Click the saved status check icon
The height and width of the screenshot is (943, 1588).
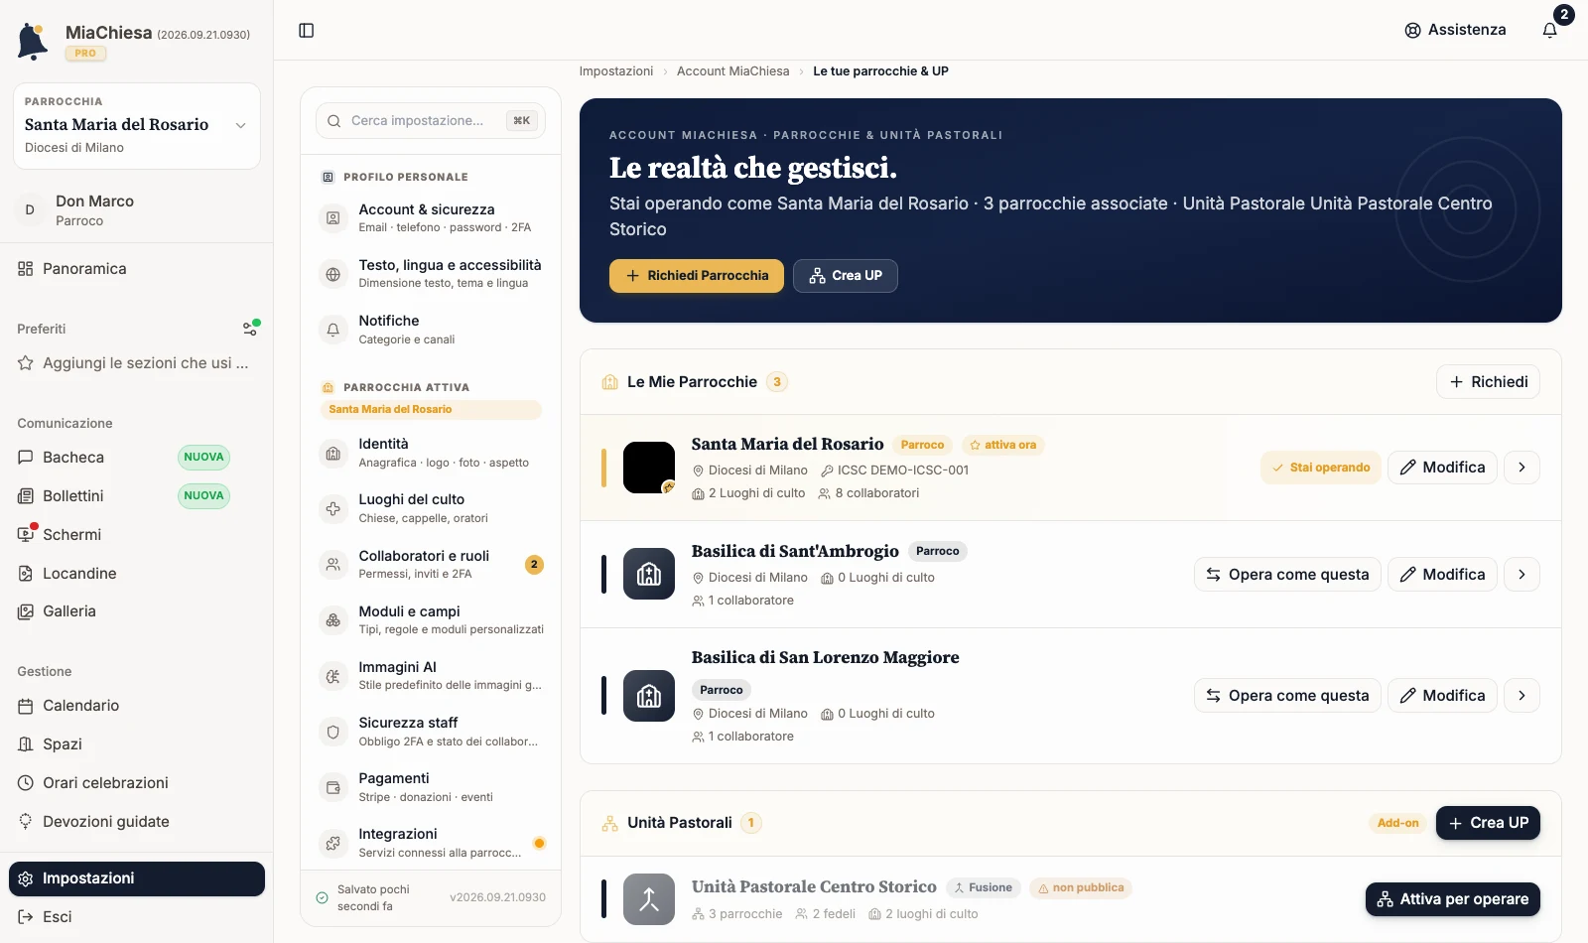(322, 897)
